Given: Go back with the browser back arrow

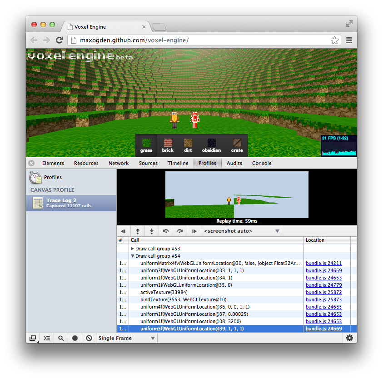Looking at the screenshot, I should [34, 40].
